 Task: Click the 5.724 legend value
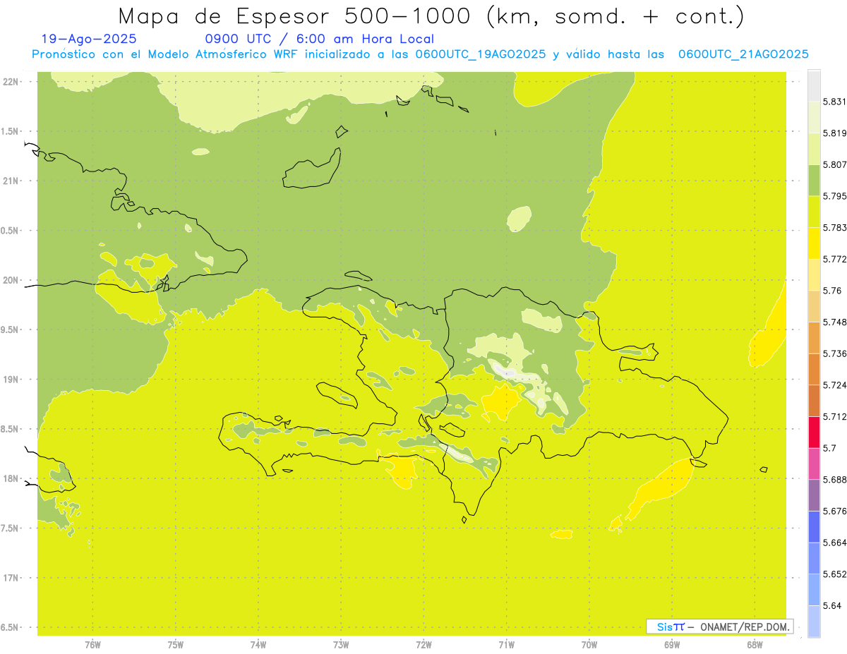tap(835, 385)
